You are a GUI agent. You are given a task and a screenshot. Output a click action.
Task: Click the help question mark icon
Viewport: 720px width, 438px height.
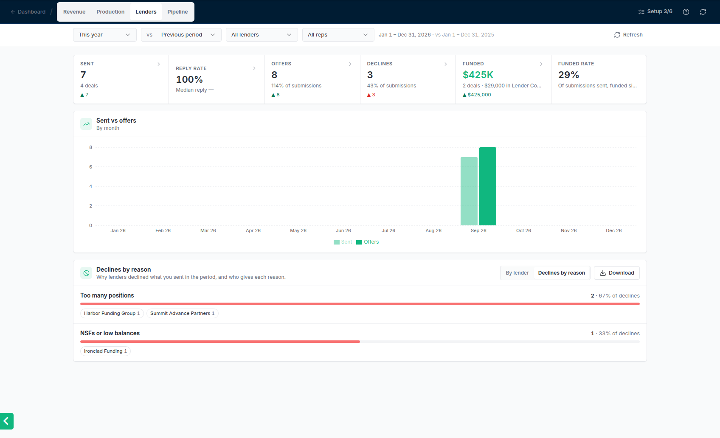686,12
